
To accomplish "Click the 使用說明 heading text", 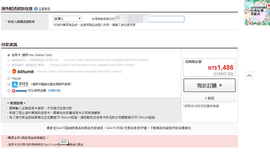I will [x=16, y=103].
